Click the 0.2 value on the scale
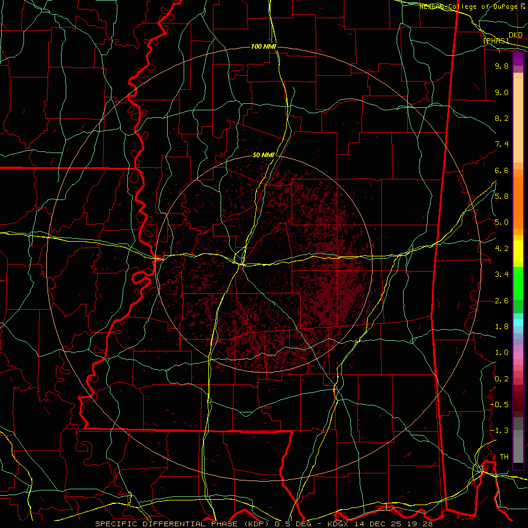The width and height of the screenshot is (528, 528). [502, 379]
